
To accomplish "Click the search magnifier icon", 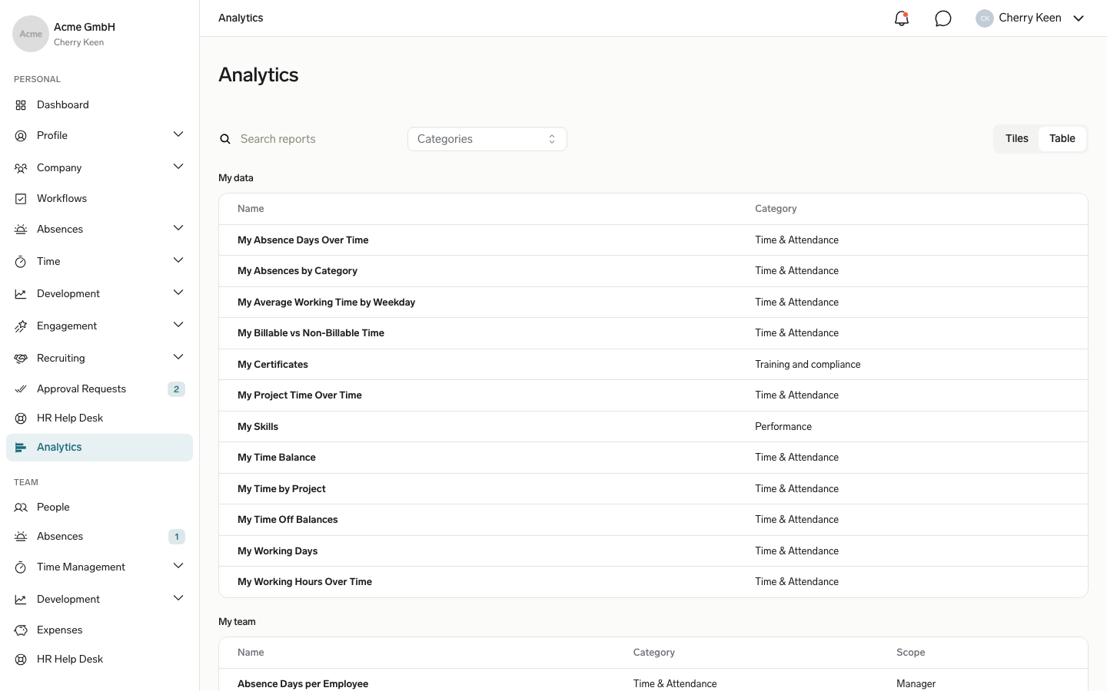I will click(225, 139).
